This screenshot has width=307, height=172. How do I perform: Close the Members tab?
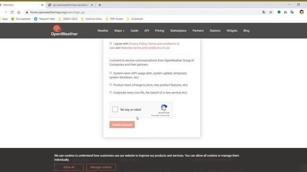42,5
